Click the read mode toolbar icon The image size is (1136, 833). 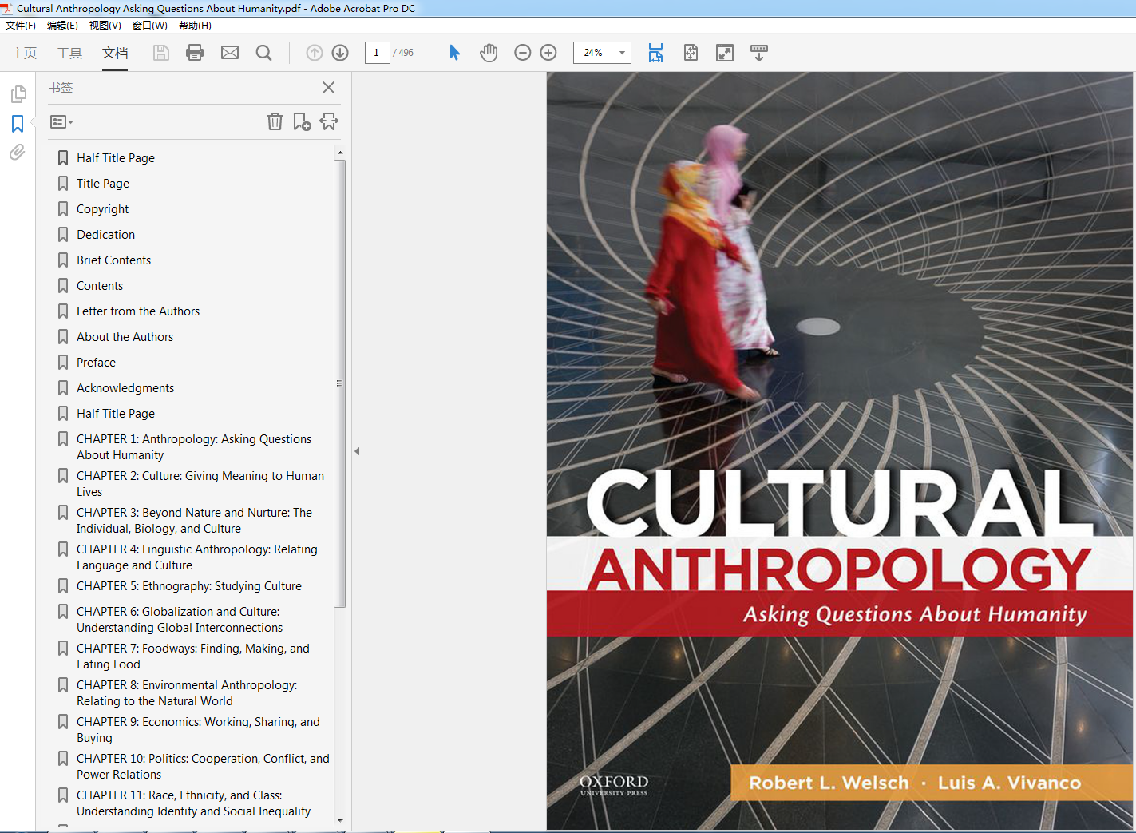(759, 53)
